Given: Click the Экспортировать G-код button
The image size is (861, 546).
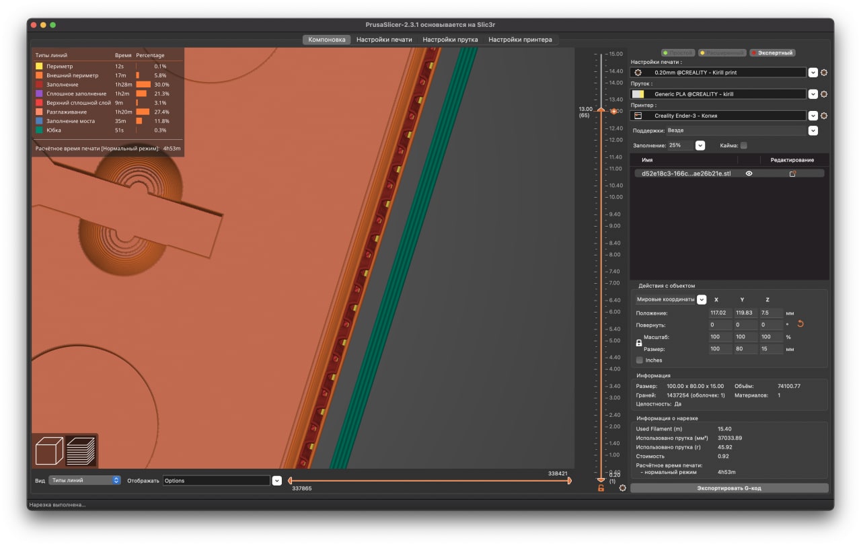Looking at the screenshot, I should (x=729, y=488).
